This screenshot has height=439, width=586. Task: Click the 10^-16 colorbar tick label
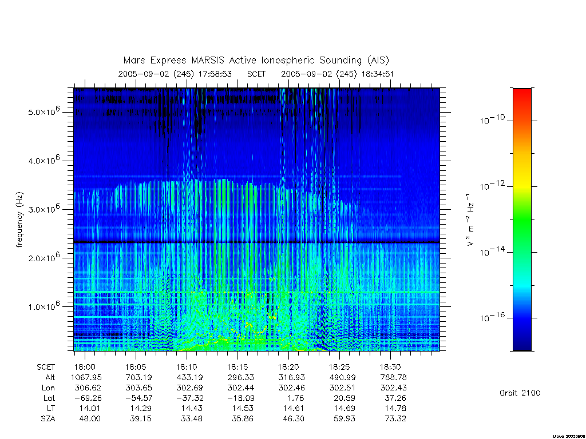(492, 317)
